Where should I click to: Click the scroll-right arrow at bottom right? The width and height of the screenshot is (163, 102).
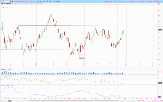pos(140,100)
